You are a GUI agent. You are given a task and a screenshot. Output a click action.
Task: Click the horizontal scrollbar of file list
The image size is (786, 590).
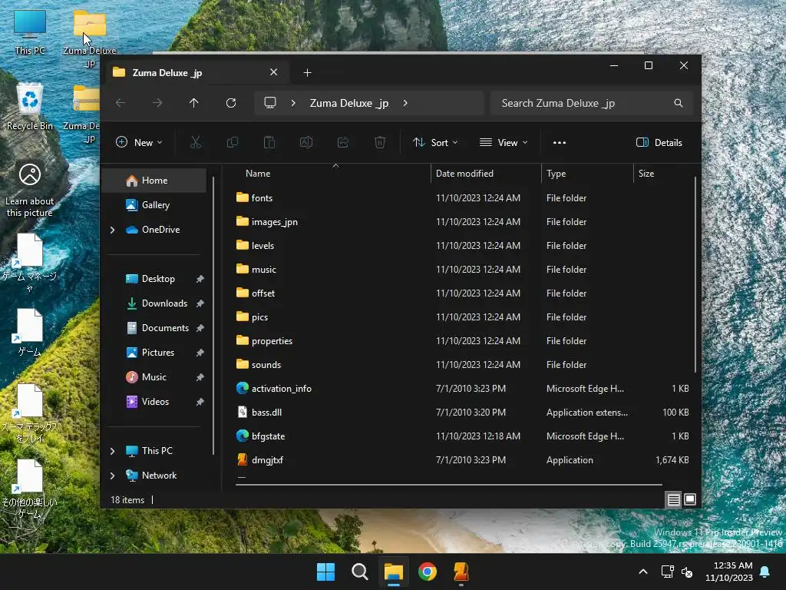tap(448, 485)
